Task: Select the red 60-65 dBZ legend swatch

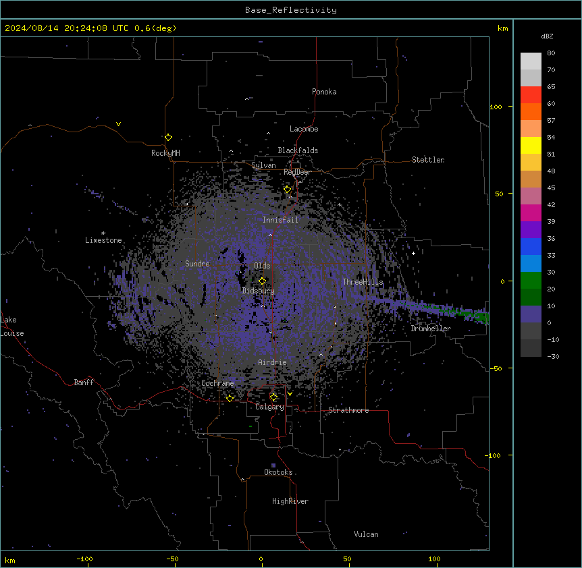Action: [x=531, y=95]
